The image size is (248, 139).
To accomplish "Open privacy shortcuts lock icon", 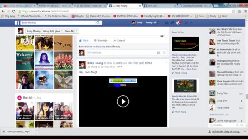I will (186, 23).
